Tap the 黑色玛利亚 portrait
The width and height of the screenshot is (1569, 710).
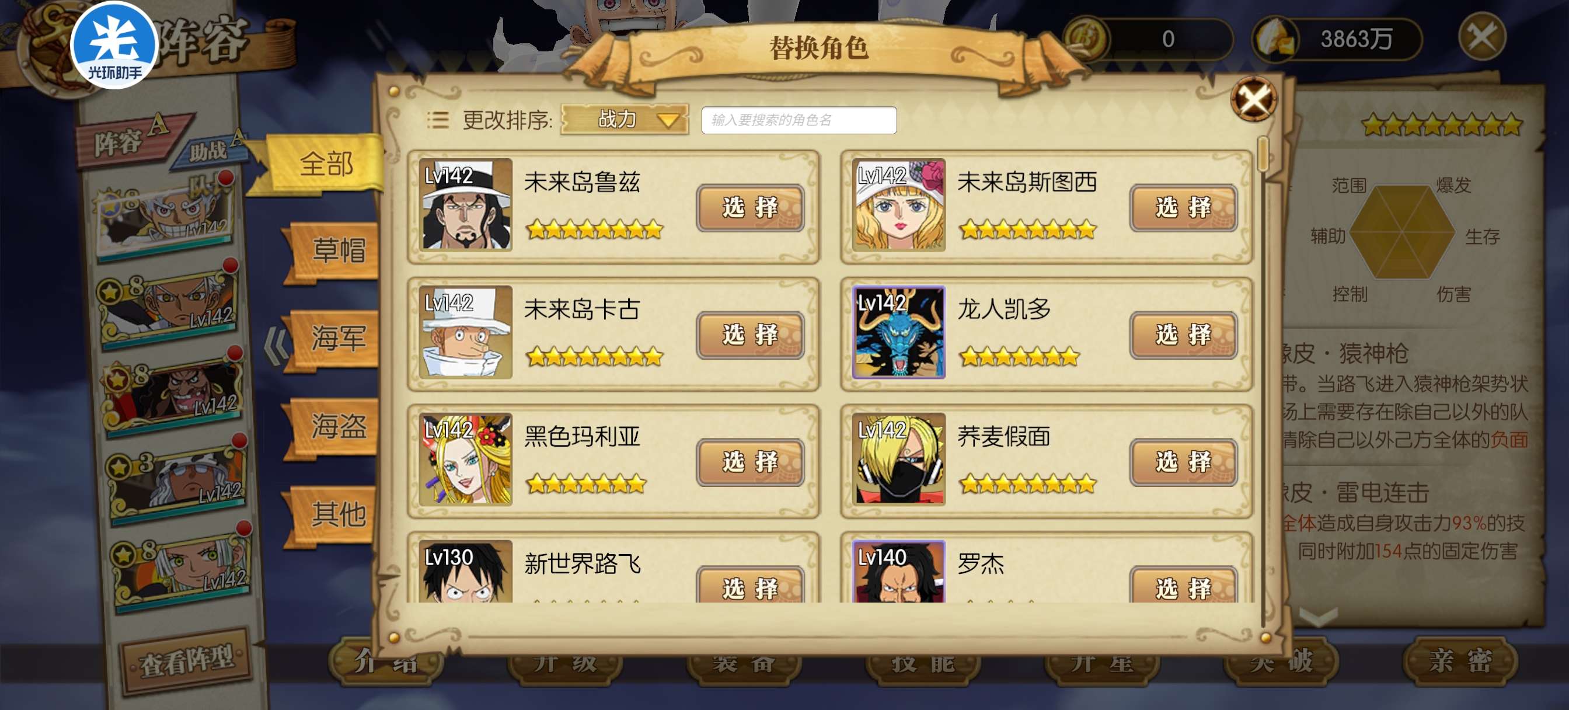[x=465, y=460]
